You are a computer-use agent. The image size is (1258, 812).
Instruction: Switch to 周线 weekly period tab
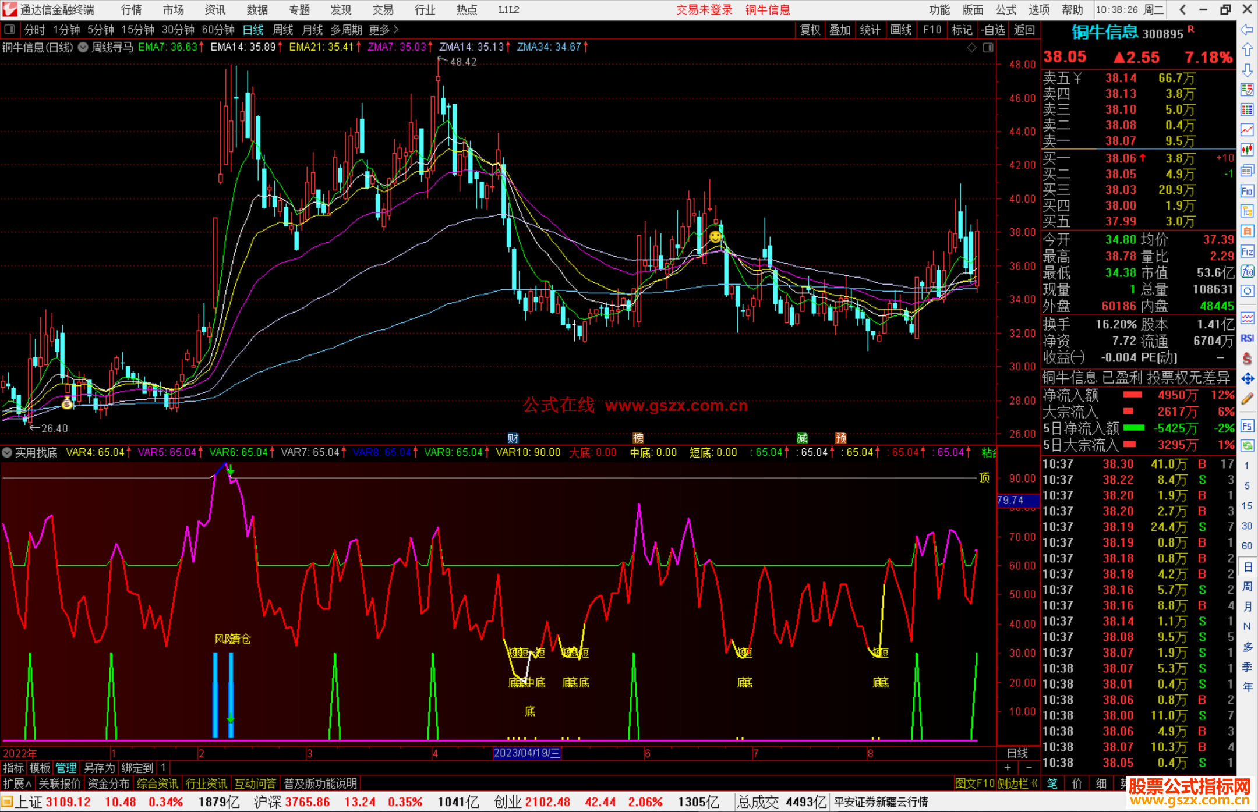pos(283,29)
